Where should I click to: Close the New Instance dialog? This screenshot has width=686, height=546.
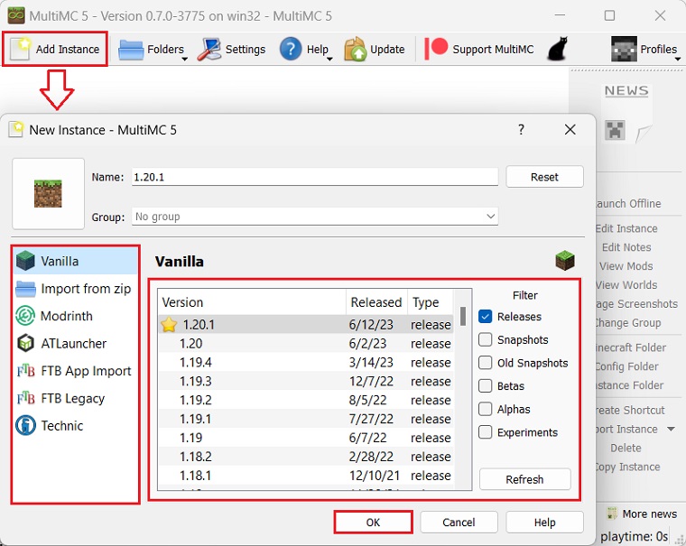tap(570, 129)
